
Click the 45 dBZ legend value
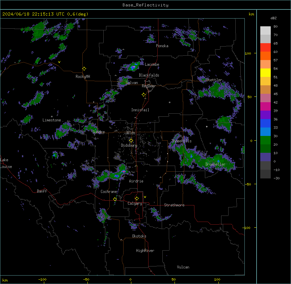coord(275,94)
